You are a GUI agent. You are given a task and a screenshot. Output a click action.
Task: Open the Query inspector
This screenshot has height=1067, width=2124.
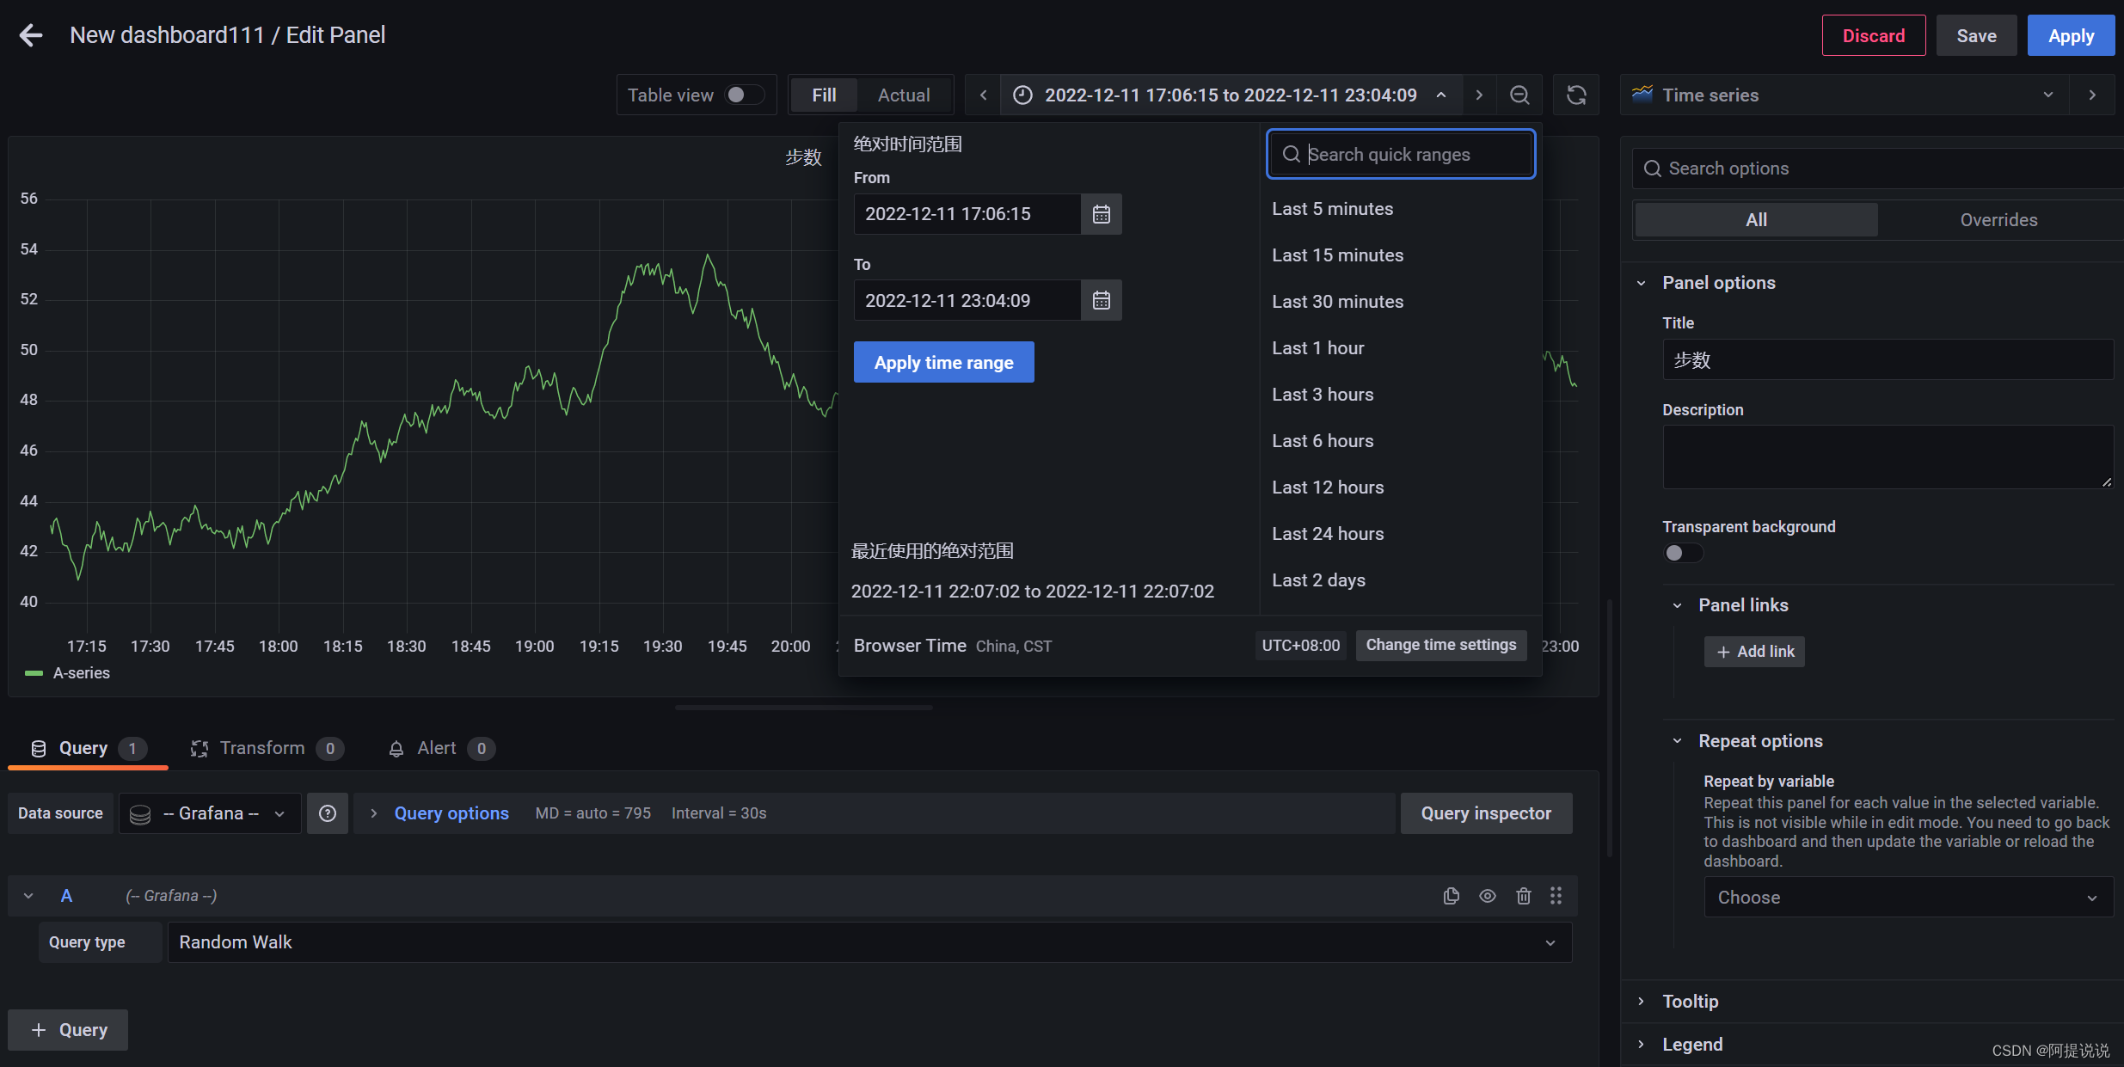pos(1486,813)
